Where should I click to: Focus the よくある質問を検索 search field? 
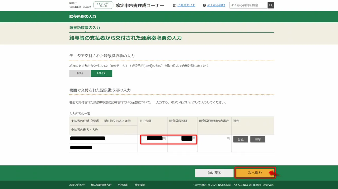click(x=248, y=5)
